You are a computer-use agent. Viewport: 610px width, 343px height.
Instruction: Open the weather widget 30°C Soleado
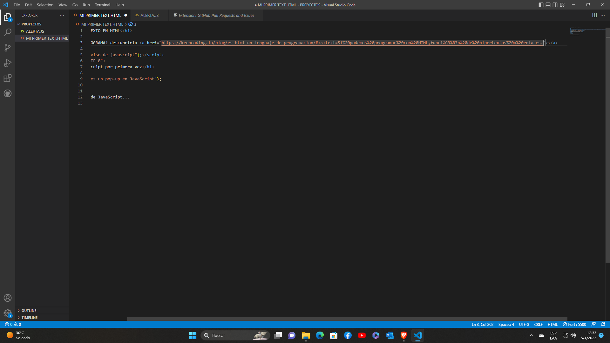(x=19, y=335)
